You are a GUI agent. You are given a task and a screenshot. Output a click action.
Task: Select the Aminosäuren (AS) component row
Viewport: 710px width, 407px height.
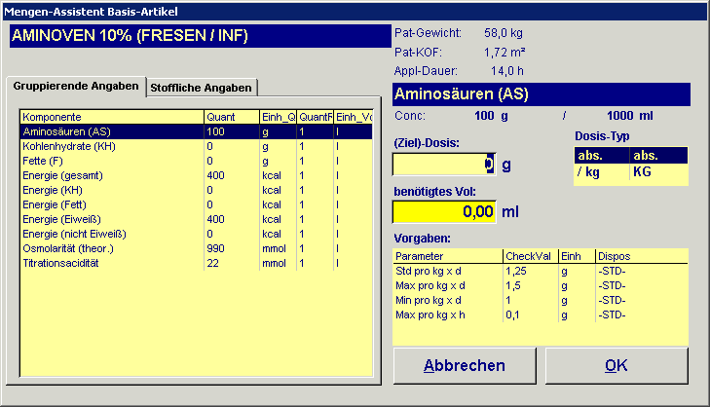(x=196, y=131)
